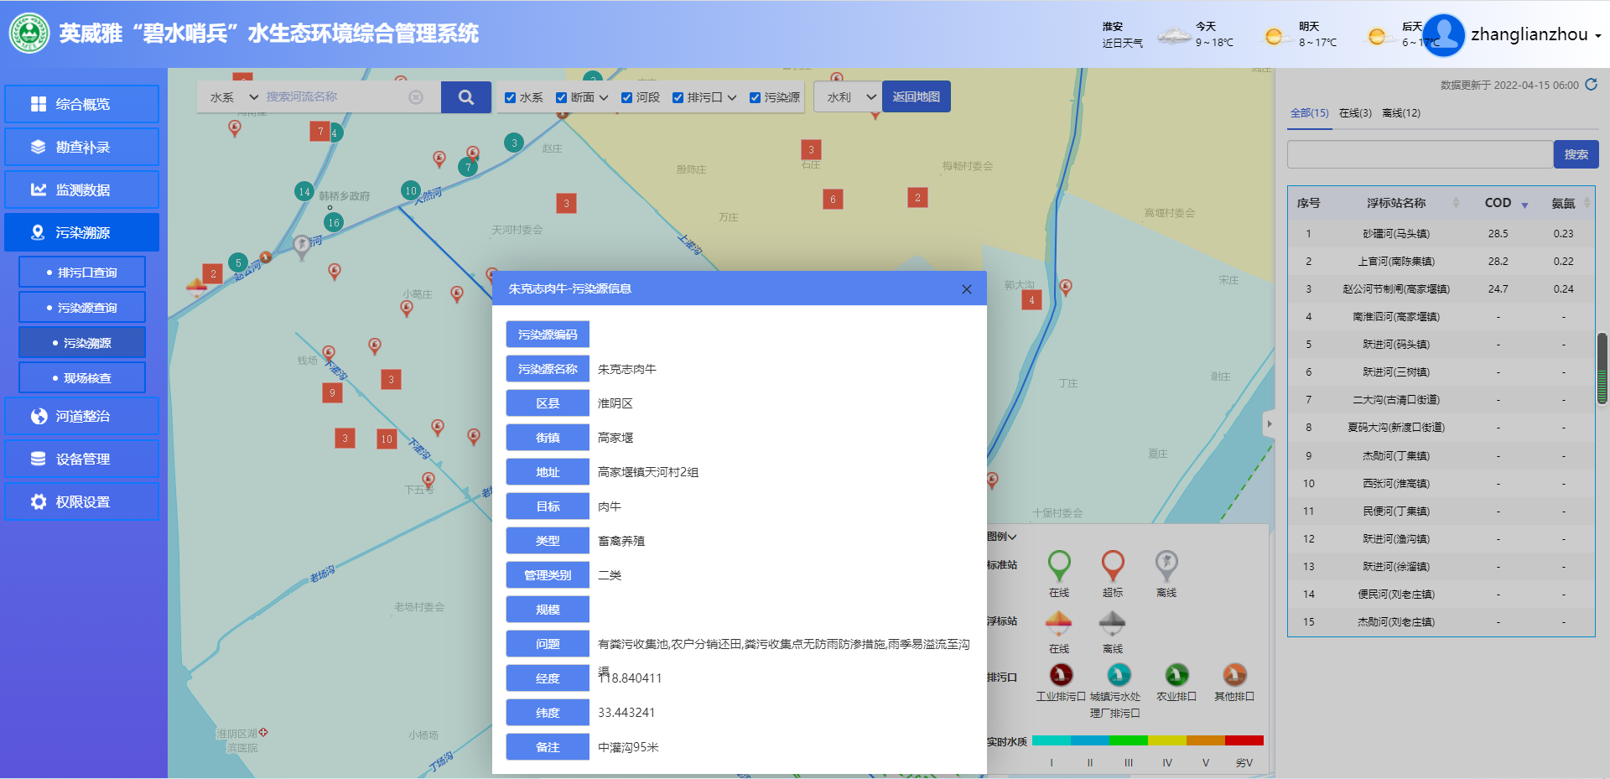Screen dimensions: 1610x779
Task: Click the industrial outfall legend icon
Action: click(x=1061, y=675)
